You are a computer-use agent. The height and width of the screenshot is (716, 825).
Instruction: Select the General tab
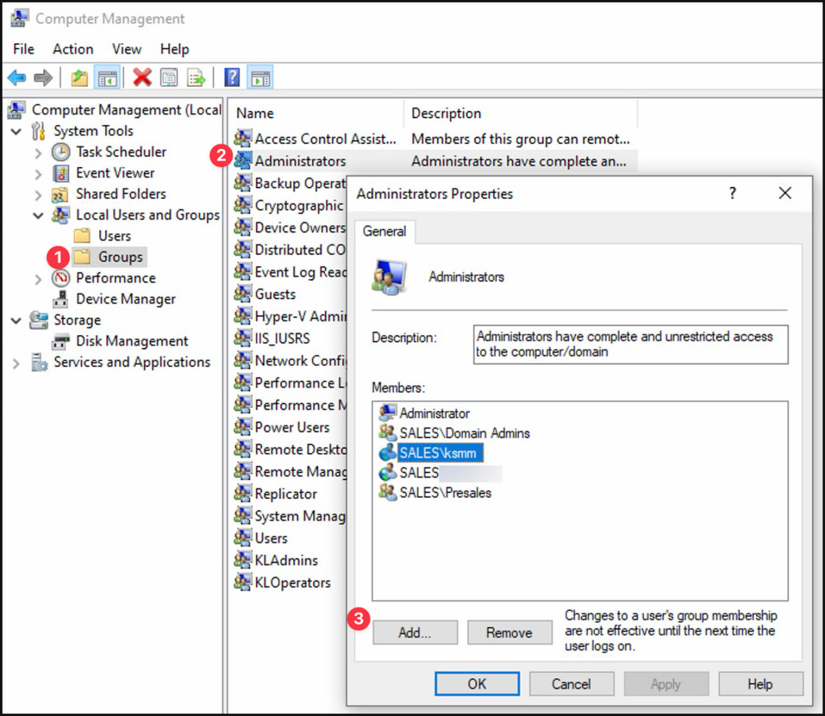385,231
